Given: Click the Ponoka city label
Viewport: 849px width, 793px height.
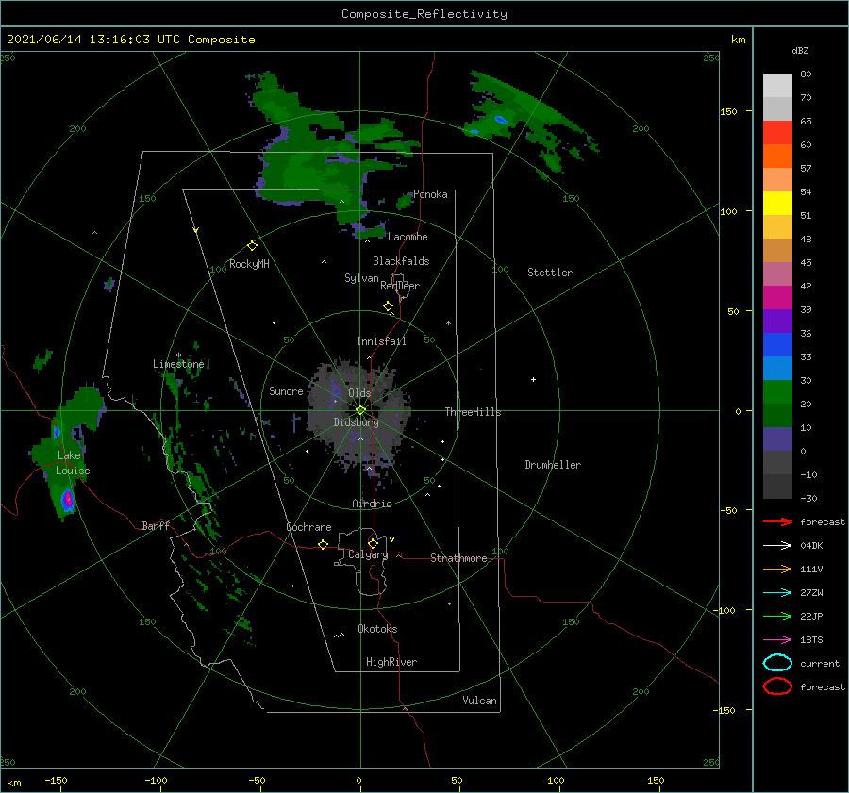Looking at the screenshot, I should [430, 194].
